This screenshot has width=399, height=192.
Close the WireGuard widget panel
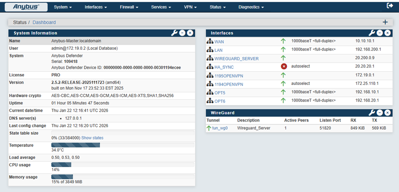(387, 113)
